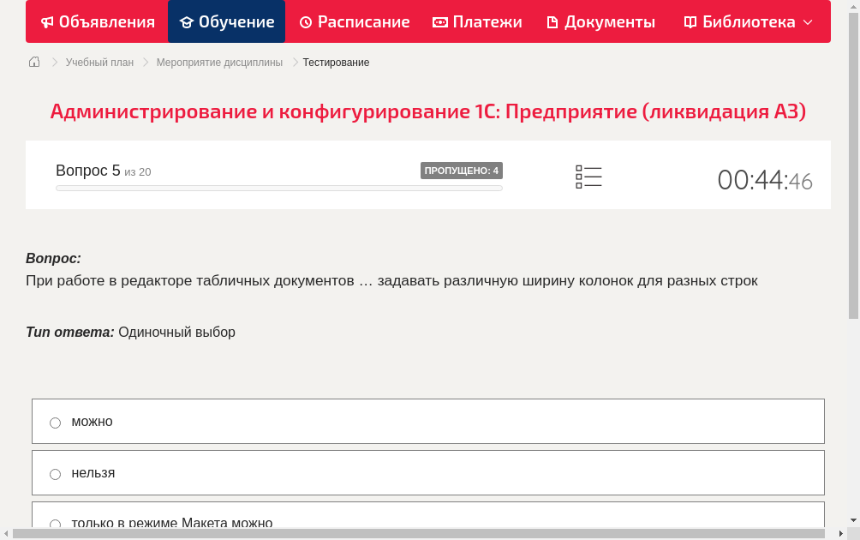Click the Тестирование breadcrumb entry

pos(335,62)
